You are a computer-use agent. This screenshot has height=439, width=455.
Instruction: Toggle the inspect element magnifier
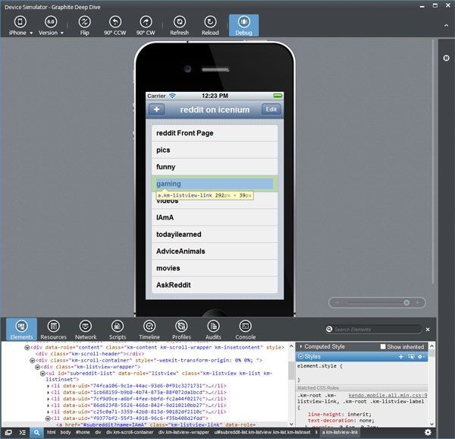(x=36, y=433)
